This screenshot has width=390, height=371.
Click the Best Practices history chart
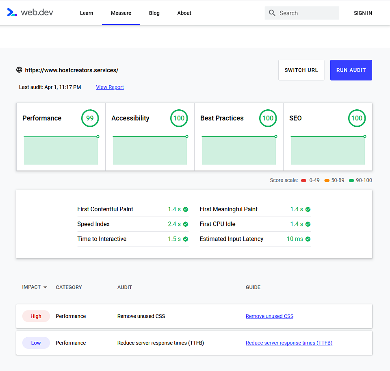point(239,150)
